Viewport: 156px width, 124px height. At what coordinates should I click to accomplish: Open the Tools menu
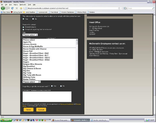[x=29, y=5]
